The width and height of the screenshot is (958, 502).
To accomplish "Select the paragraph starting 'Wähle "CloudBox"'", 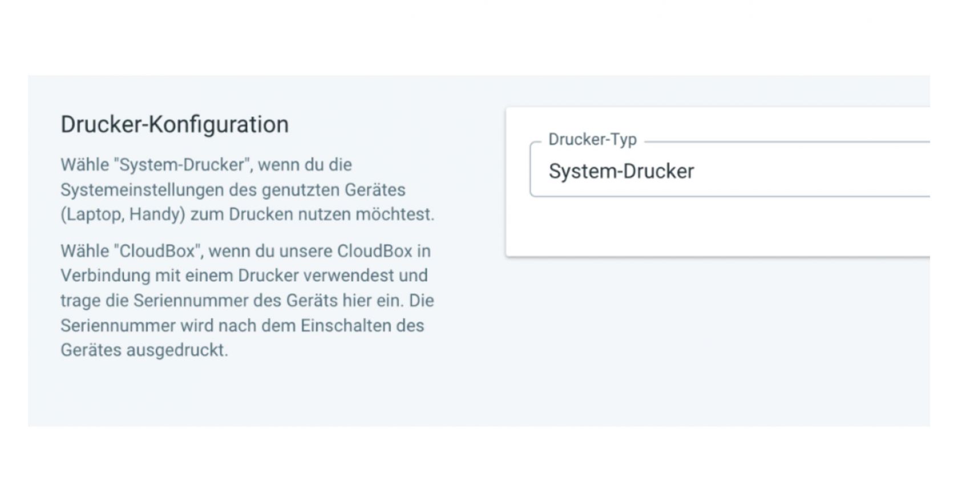I will click(x=248, y=301).
